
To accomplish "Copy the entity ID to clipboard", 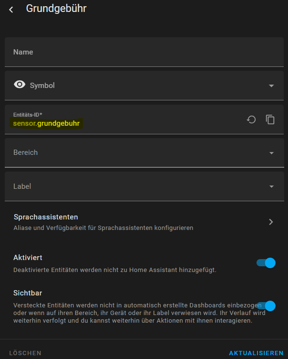I will [270, 120].
